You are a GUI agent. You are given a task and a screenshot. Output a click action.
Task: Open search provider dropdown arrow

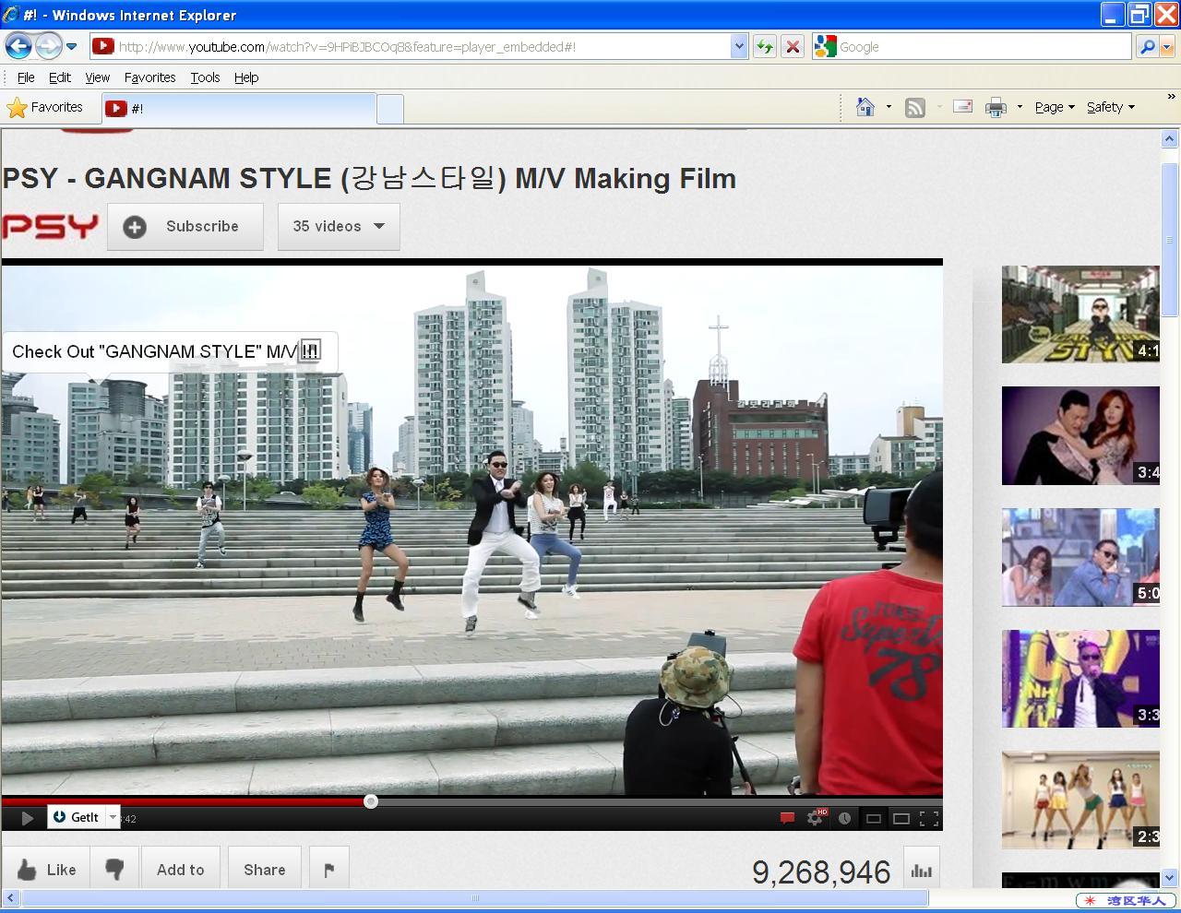click(x=1167, y=46)
